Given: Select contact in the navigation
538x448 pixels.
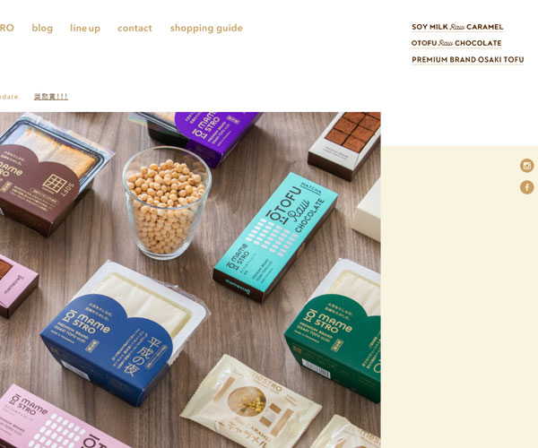Looking at the screenshot, I should [134, 28].
